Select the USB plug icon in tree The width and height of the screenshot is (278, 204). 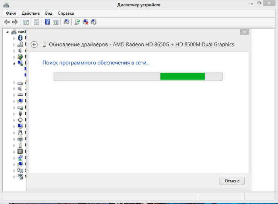(20, 114)
